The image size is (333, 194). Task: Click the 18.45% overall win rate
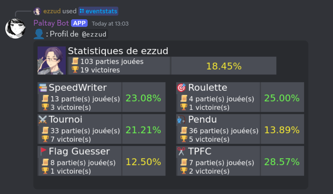224,66
